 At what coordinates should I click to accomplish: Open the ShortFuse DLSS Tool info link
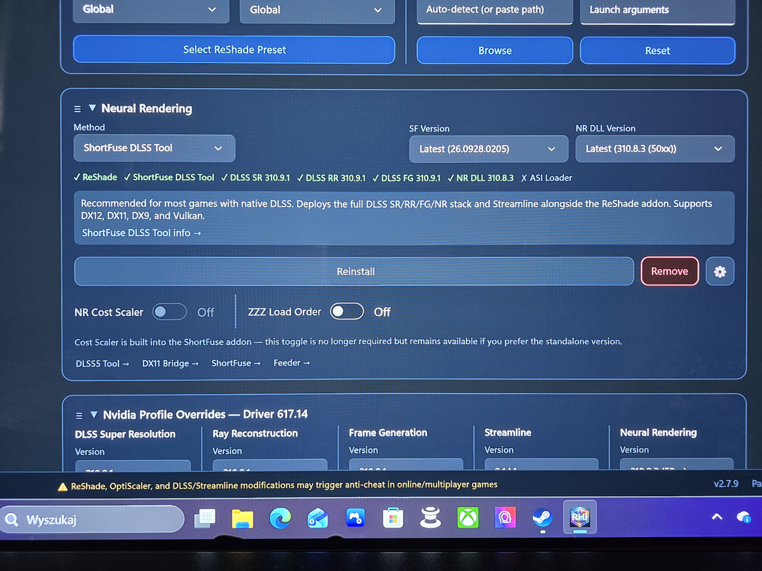pos(142,233)
